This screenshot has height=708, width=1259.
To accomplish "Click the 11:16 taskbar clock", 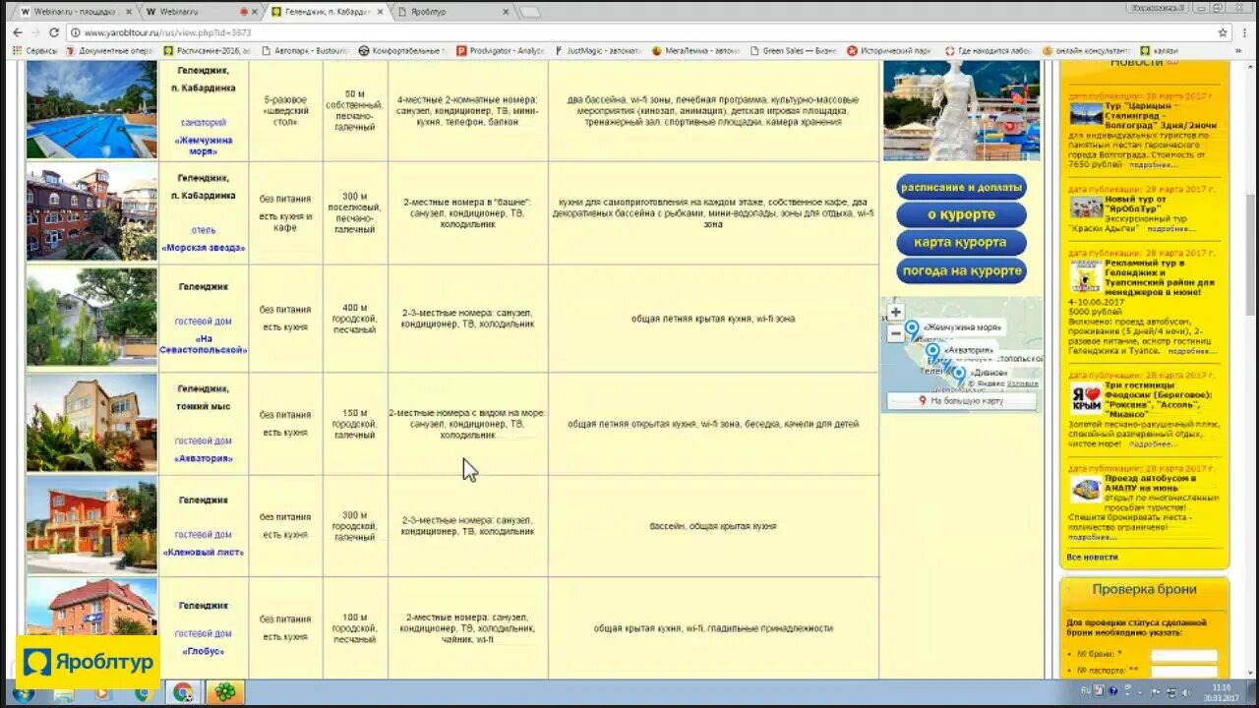I will (x=1221, y=692).
